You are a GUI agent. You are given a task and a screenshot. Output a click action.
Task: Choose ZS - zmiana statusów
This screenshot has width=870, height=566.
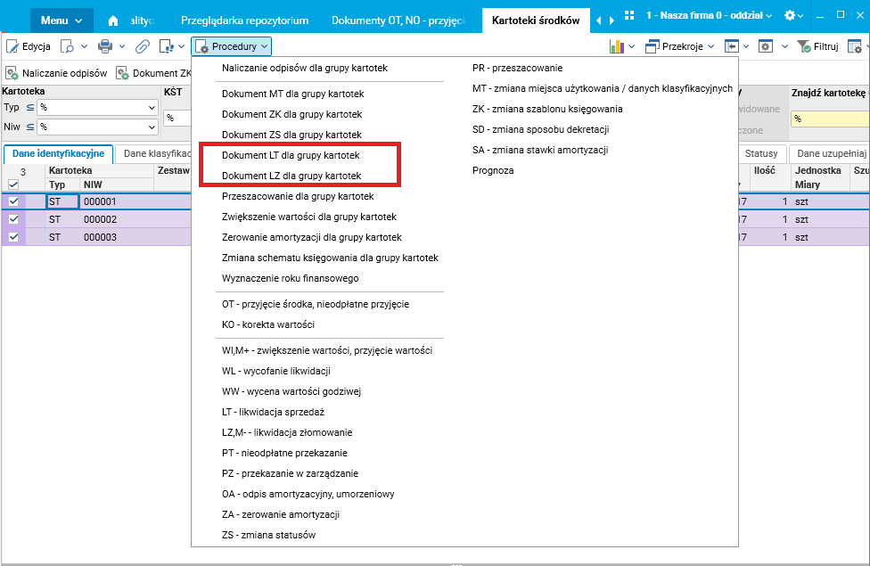tap(268, 536)
